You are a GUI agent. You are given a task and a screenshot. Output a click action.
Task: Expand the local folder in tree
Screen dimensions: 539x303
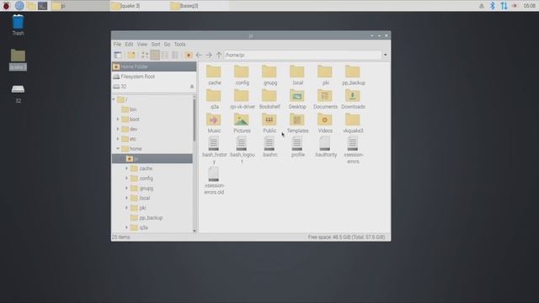click(x=126, y=199)
